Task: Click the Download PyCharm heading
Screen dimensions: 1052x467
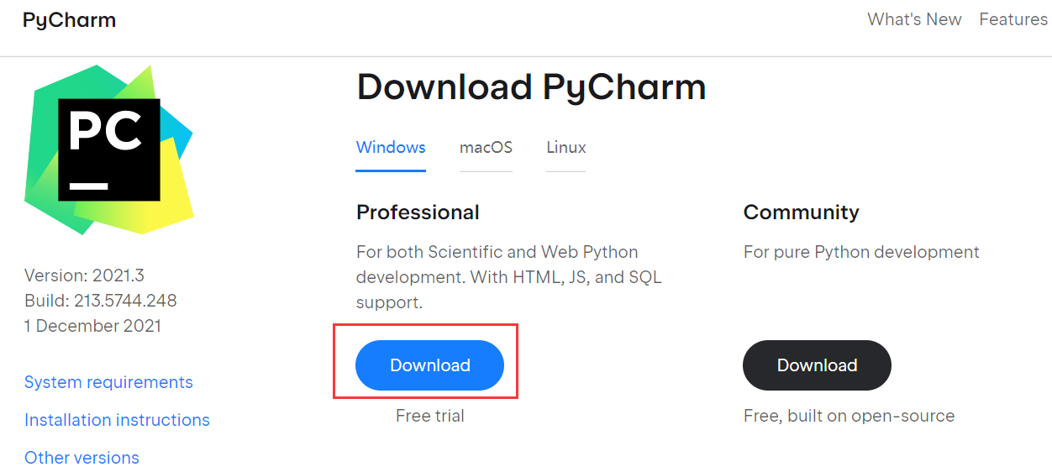Action: (531, 87)
